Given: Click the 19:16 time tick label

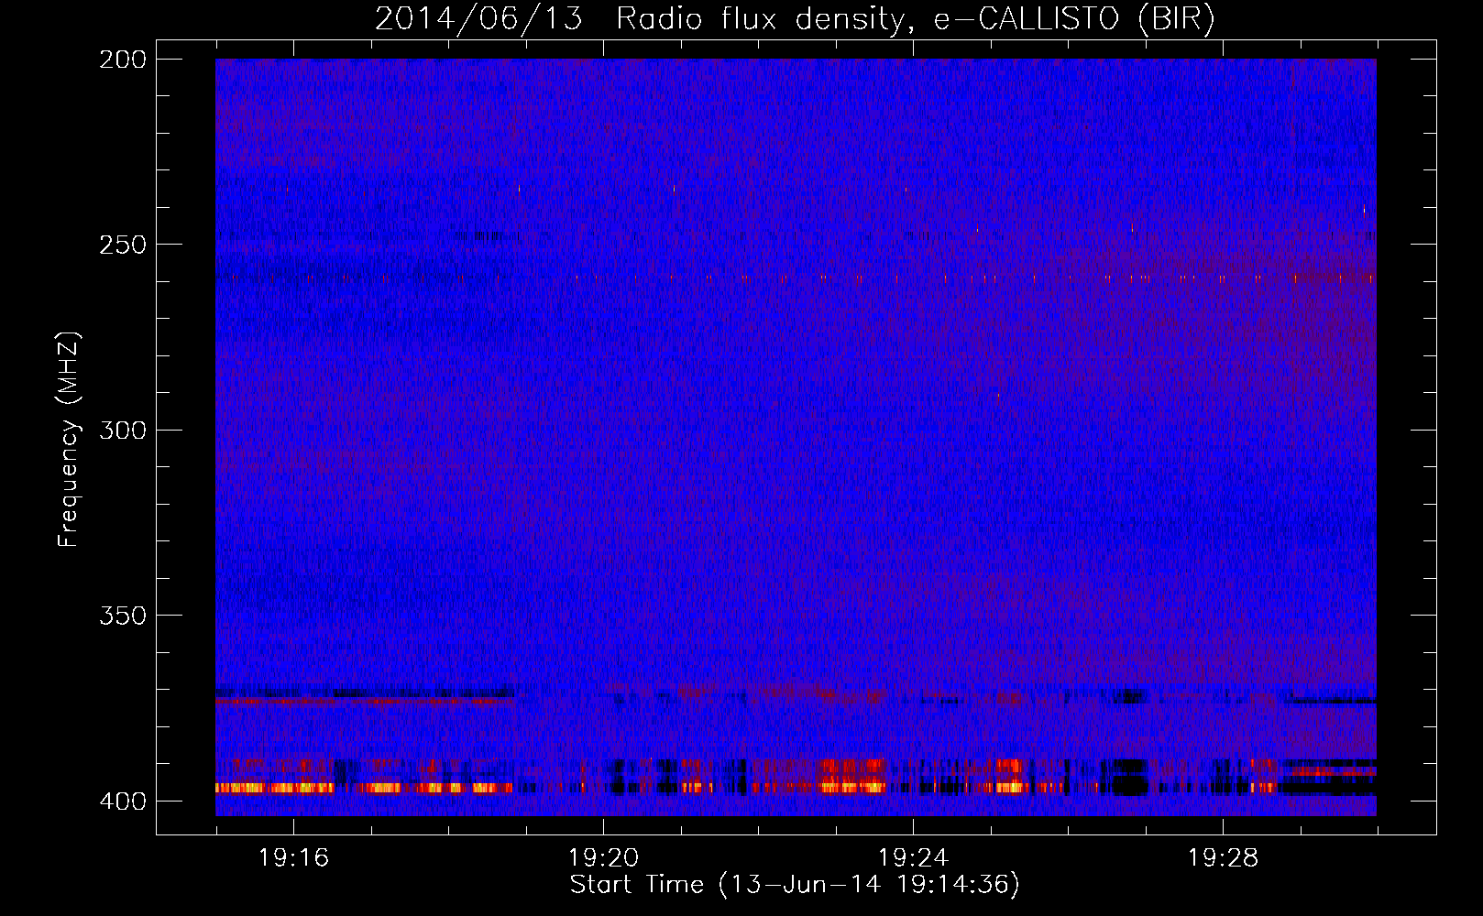Looking at the screenshot, I should 293,858.
